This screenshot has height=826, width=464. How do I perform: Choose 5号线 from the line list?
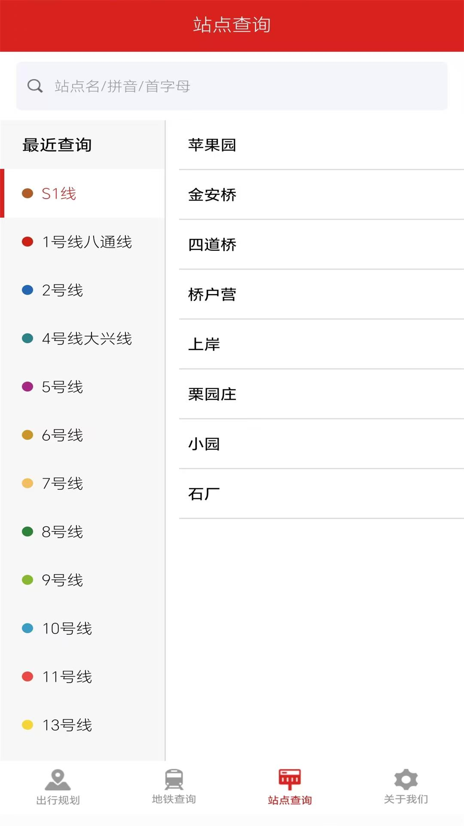click(62, 387)
